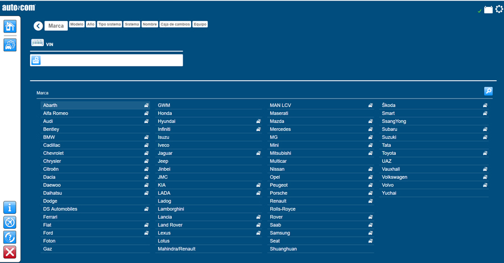Close the application with red X
The image size is (504, 263).
(10, 252)
